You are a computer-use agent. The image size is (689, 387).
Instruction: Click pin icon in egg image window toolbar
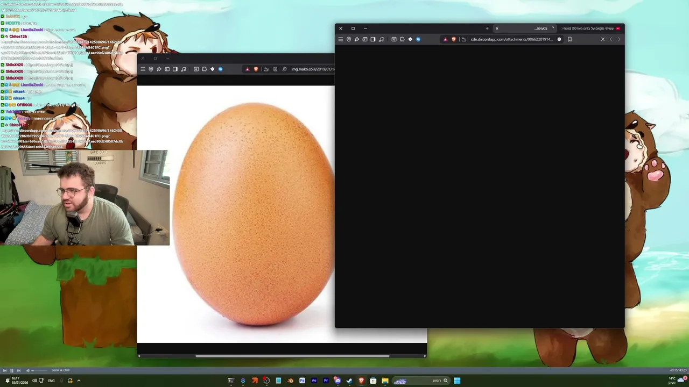point(159,69)
